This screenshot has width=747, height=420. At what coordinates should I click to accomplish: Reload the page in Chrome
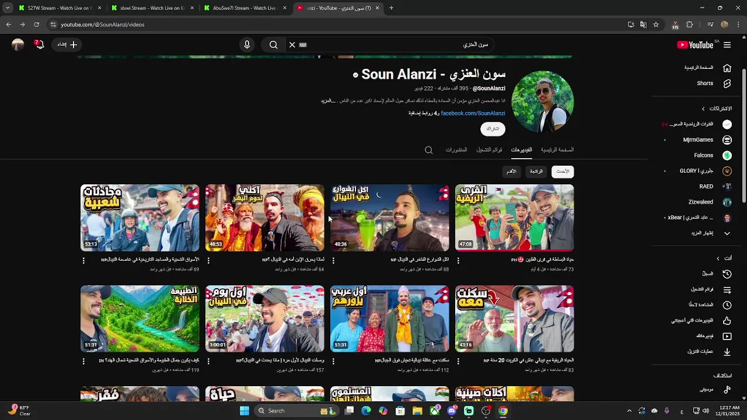36,24
